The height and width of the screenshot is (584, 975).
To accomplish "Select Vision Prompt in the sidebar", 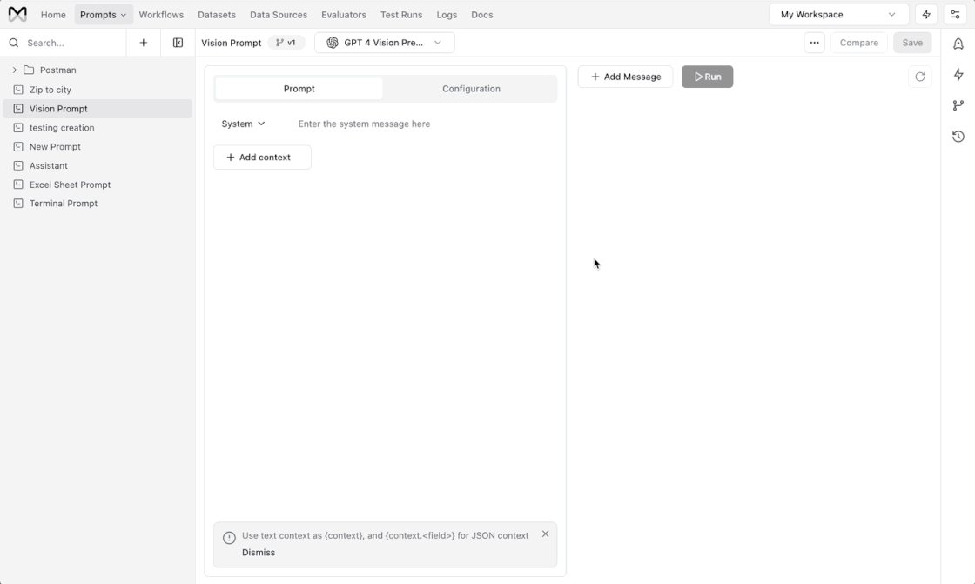I will pyautogui.click(x=97, y=109).
